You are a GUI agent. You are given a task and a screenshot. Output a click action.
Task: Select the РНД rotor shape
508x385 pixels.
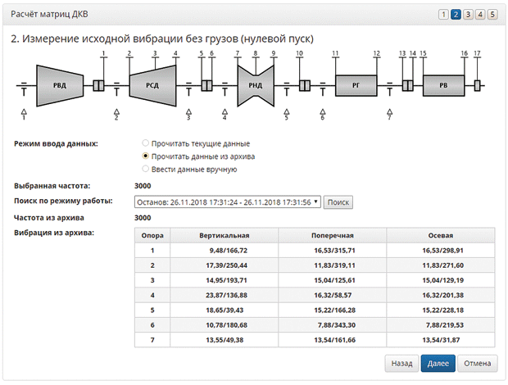pyautogui.click(x=256, y=85)
